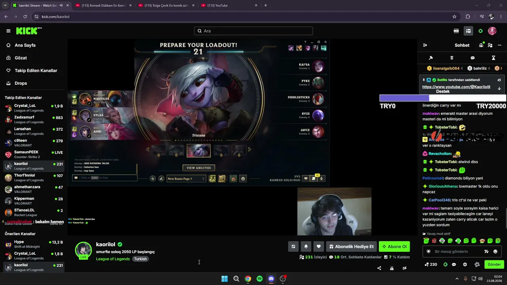Click the stream info card icon button

point(293,247)
